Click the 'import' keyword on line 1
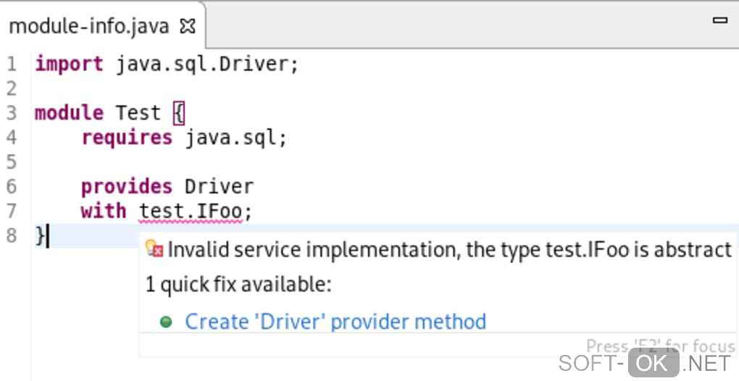This screenshot has width=739, height=381. [69, 64]
